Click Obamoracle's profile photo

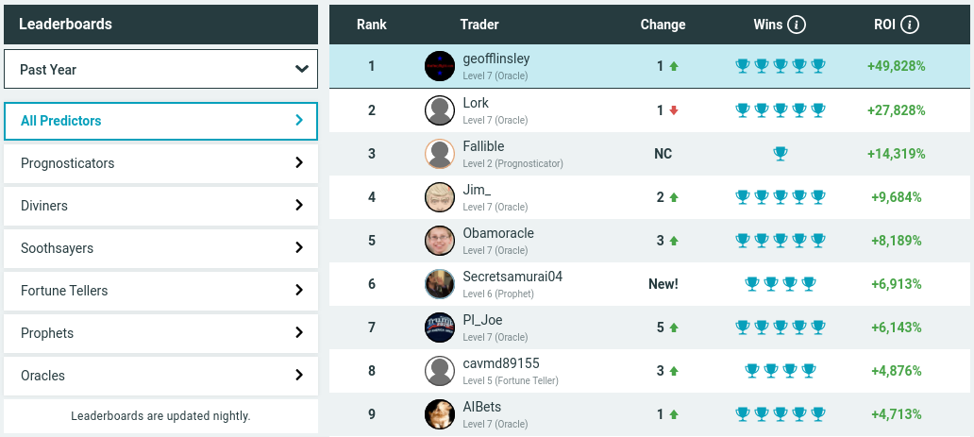click(440, 241)
